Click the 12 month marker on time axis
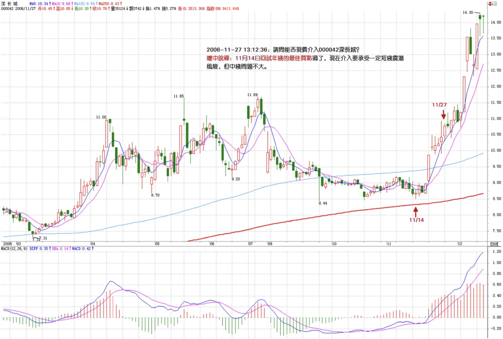The width and height of the screenshot is (503, 339). (x=460, y=244)
